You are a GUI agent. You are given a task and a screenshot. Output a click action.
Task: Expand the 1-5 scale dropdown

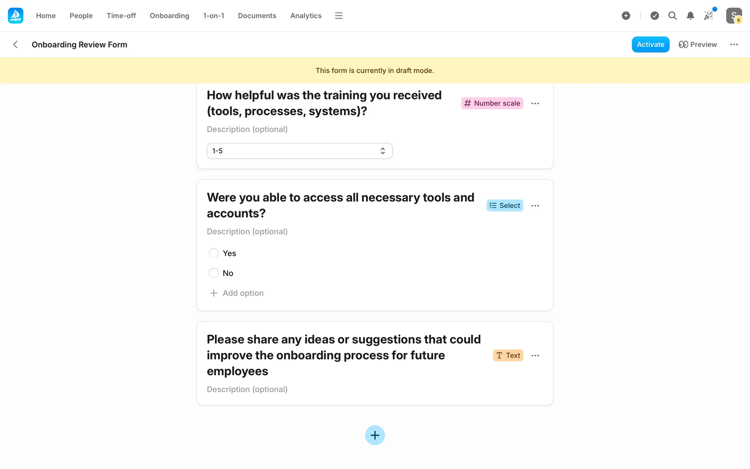299,151
